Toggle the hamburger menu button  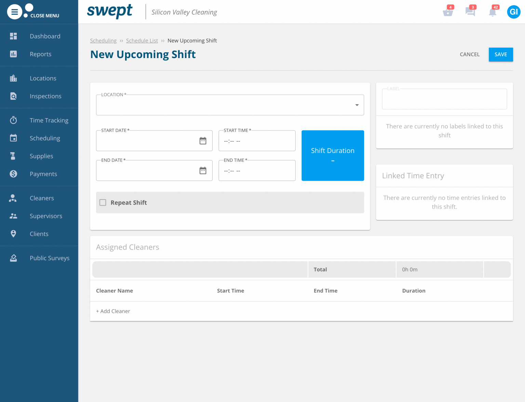14,12
